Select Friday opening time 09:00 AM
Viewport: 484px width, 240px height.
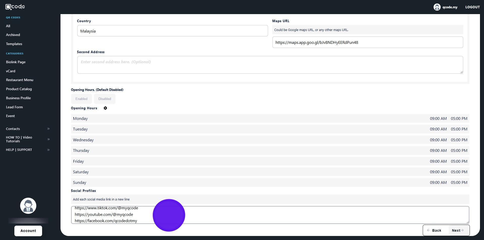[438, 161]
